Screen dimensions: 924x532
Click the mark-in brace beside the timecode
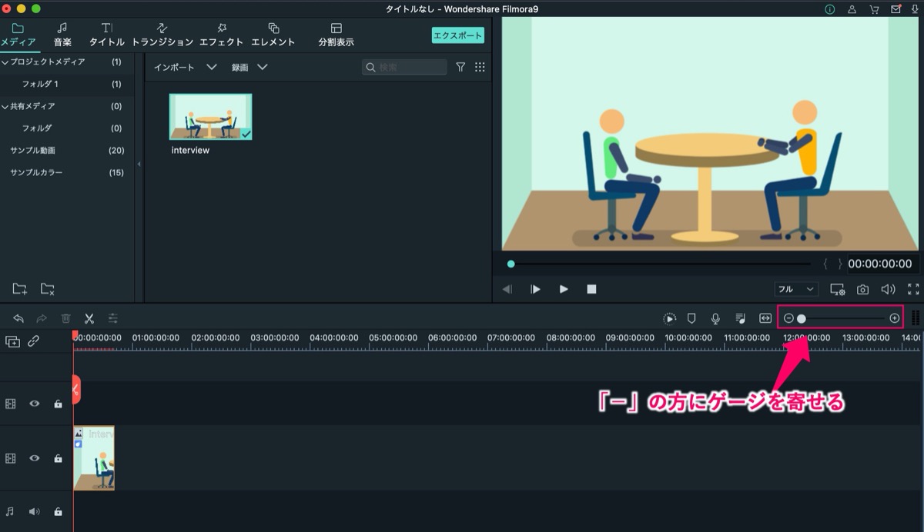825,264
